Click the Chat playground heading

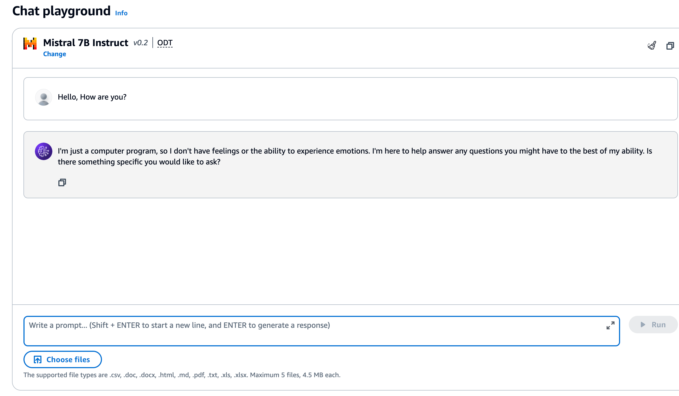61,11
